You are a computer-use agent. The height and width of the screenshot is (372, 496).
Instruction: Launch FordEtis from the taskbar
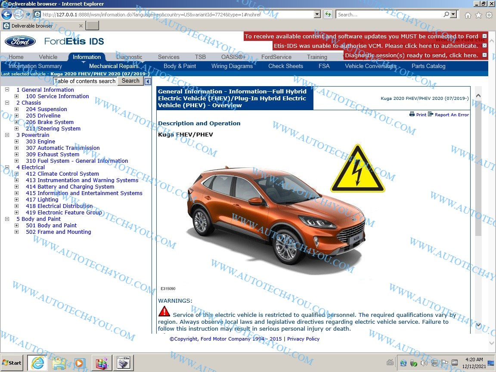point(124,363)
